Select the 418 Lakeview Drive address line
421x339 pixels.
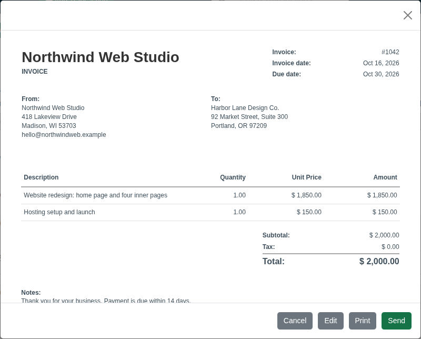pos(49,116)
